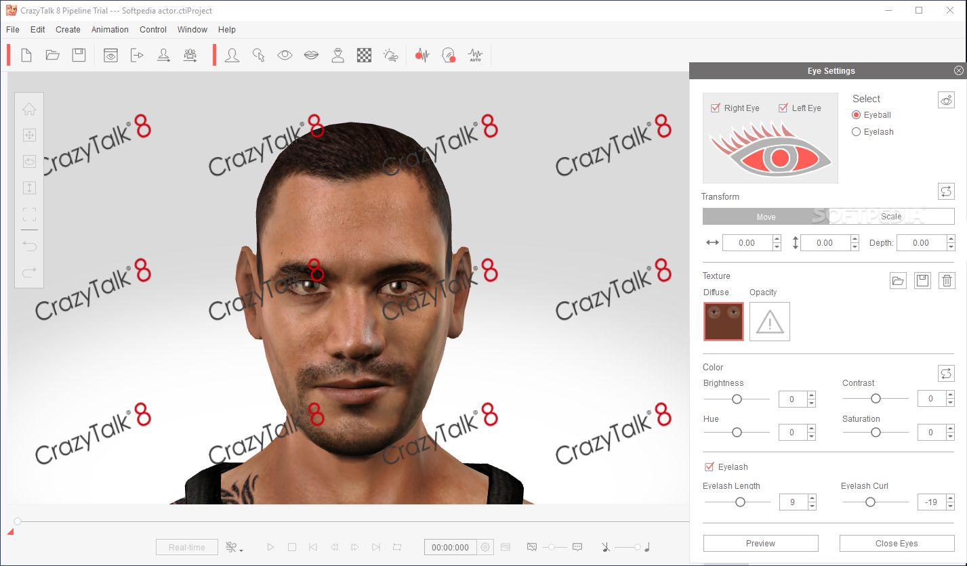Open the scissors clip dropdown arrow
The height and width of the screenshot is (566, 967).
241,550
